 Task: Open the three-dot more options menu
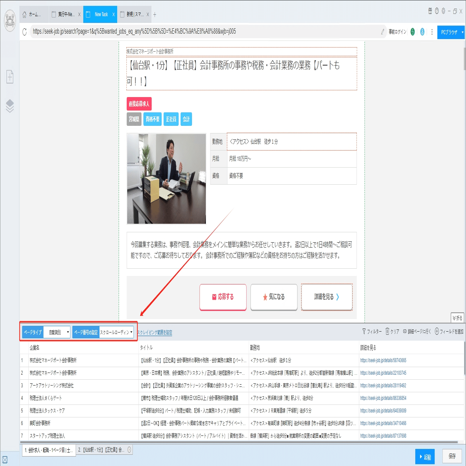pos(432,32)
